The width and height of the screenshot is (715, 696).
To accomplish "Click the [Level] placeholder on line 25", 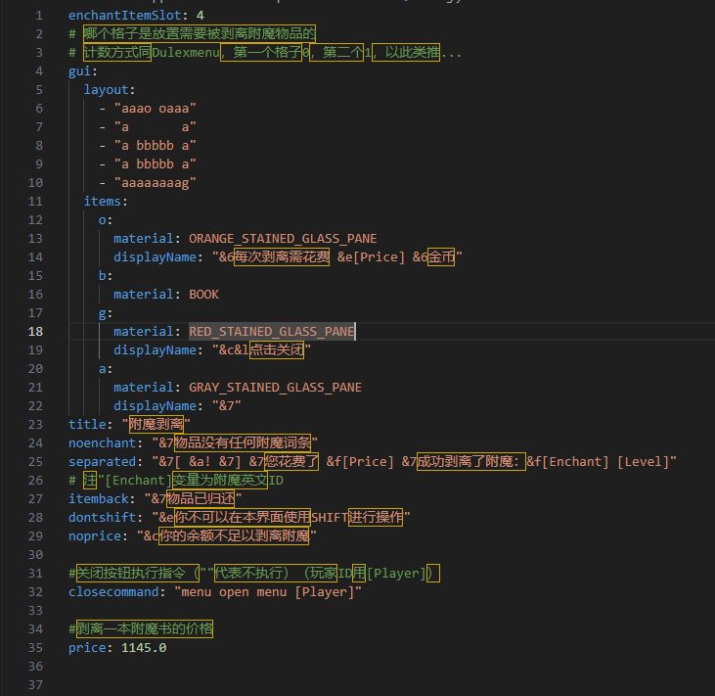I will click(644, 462).
